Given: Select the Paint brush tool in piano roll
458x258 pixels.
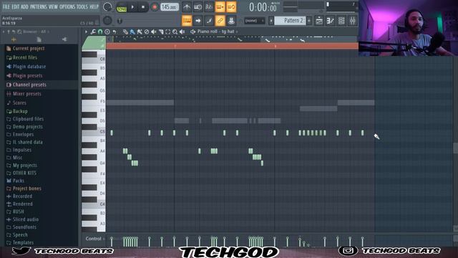Looking at the screenshot, I should pyautogui.click(x=132, y=32).
